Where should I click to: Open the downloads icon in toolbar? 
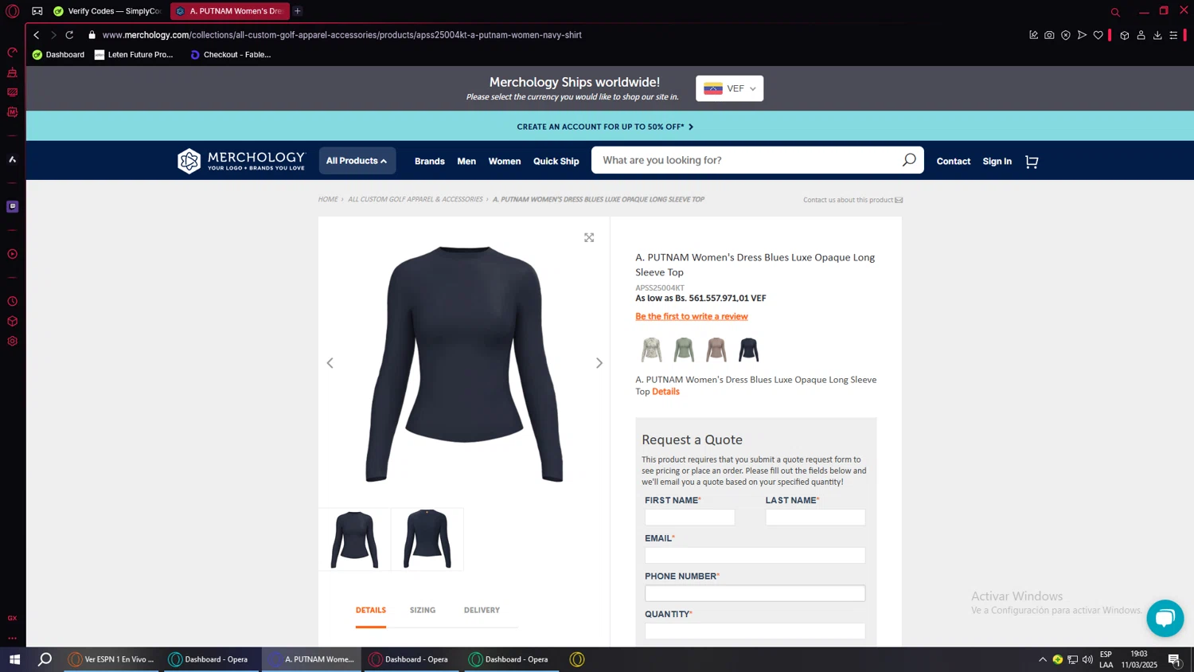tap(1157, 35)
